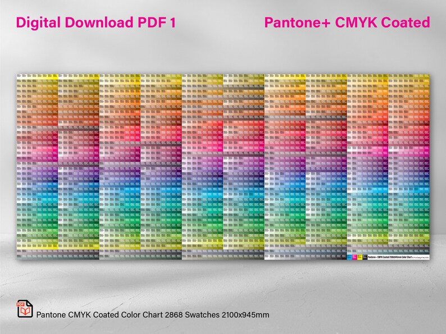Click the PDF file icon
The image size is (446, 334).
(x=25, y=309)
